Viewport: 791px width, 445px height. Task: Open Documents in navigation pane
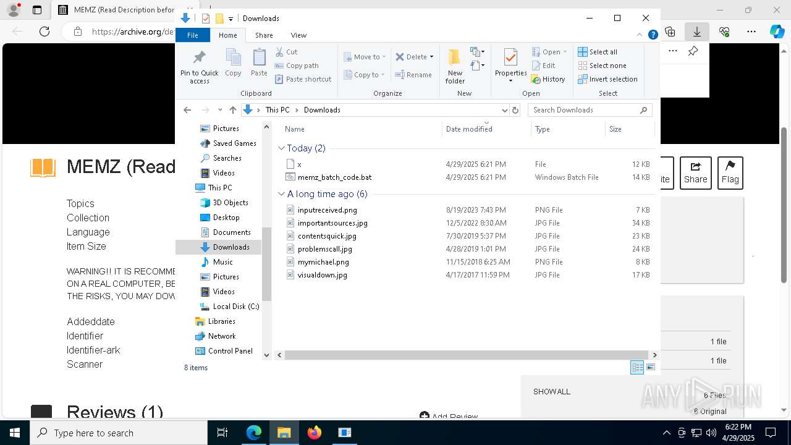(226, 232)
